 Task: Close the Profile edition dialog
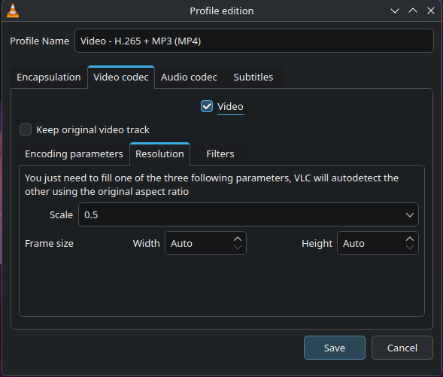pyautogui.click(x=430, y=11)
